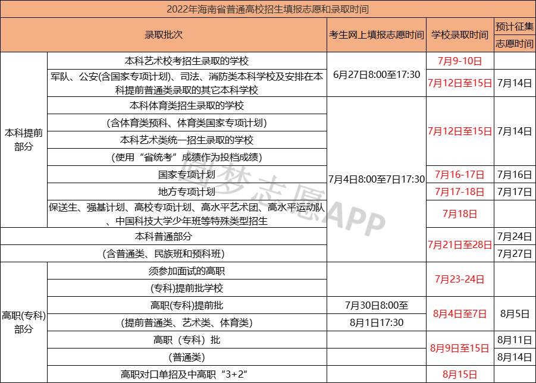Click the table title "2022年海南省普通高校招生填报志愿和录取时间"
Screen dimensions: 536x383
coord(268,10)
